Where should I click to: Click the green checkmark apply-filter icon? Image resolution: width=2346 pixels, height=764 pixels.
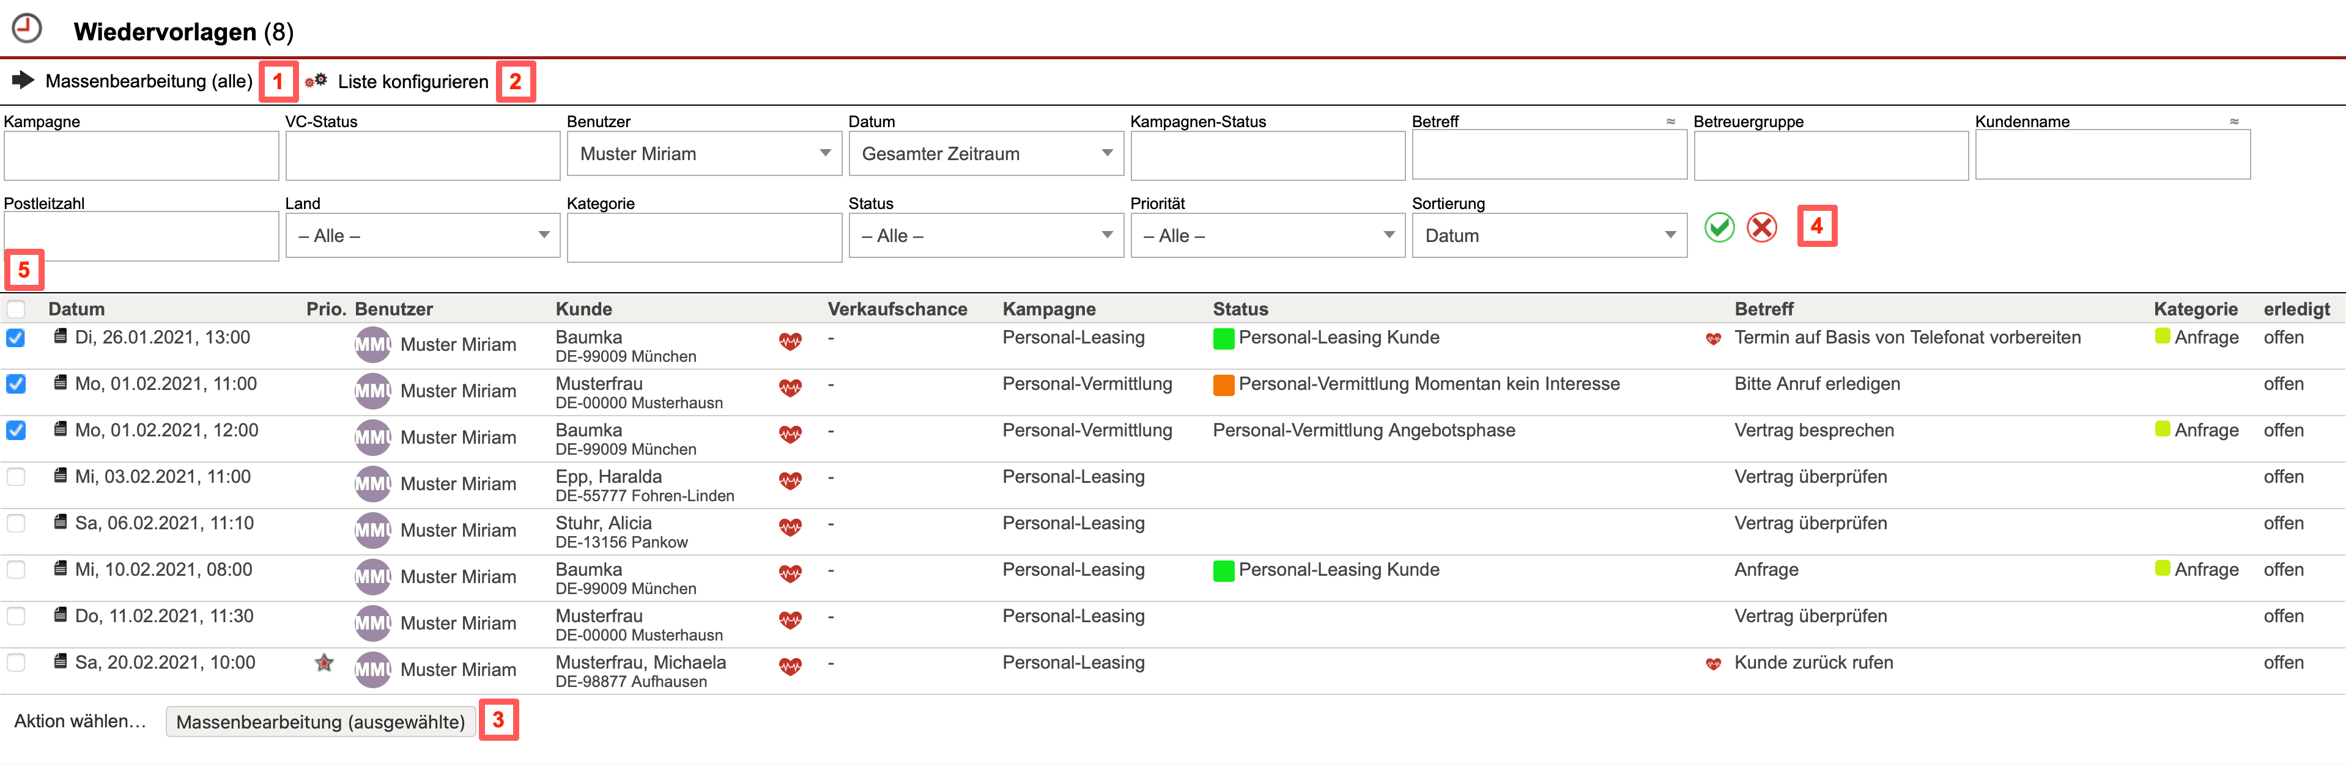(x=1719, y=227)
